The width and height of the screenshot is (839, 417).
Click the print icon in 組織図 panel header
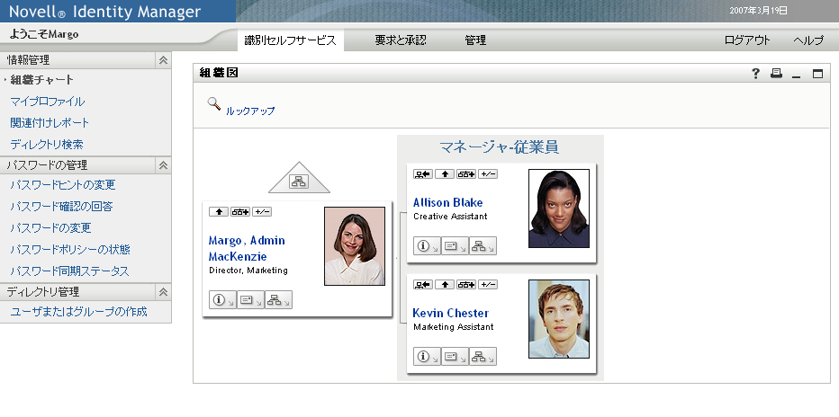(x=776, y=74)
